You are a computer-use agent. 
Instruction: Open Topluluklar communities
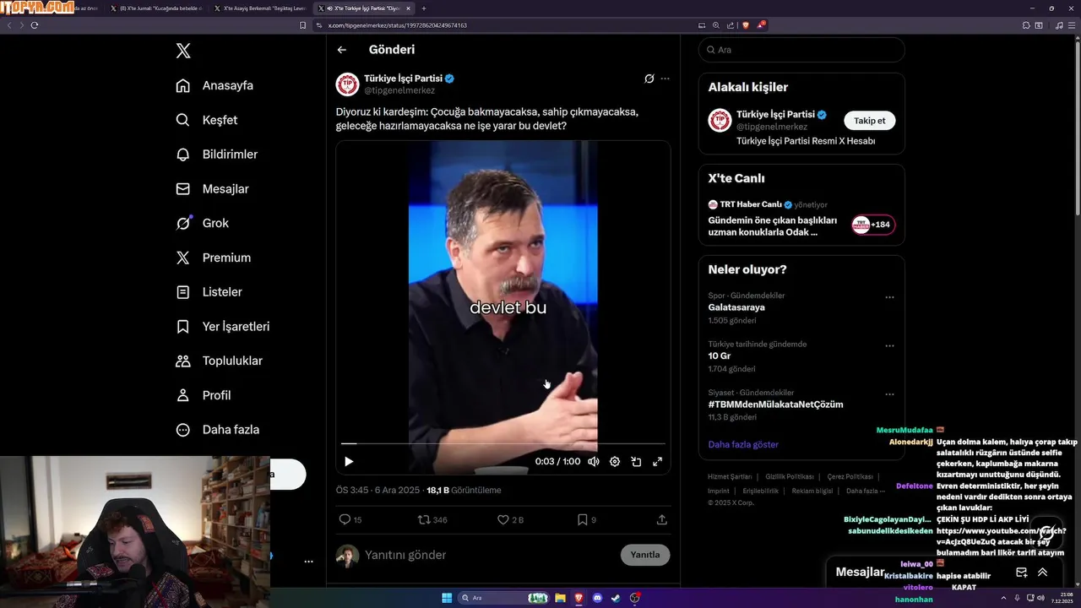click(220, 361)
